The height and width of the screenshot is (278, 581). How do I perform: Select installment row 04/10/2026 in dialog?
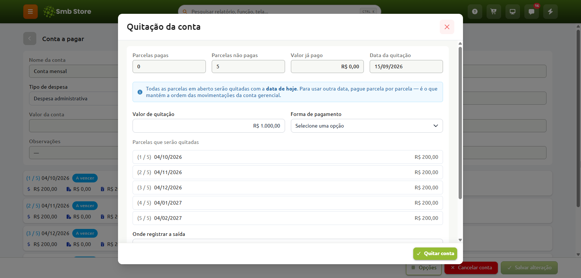tap(288, 157)
